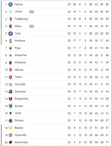The height and width of the screenshot is (146, 111).
Task: Click the Atalanta crest icon
Action: coord(11,41)
